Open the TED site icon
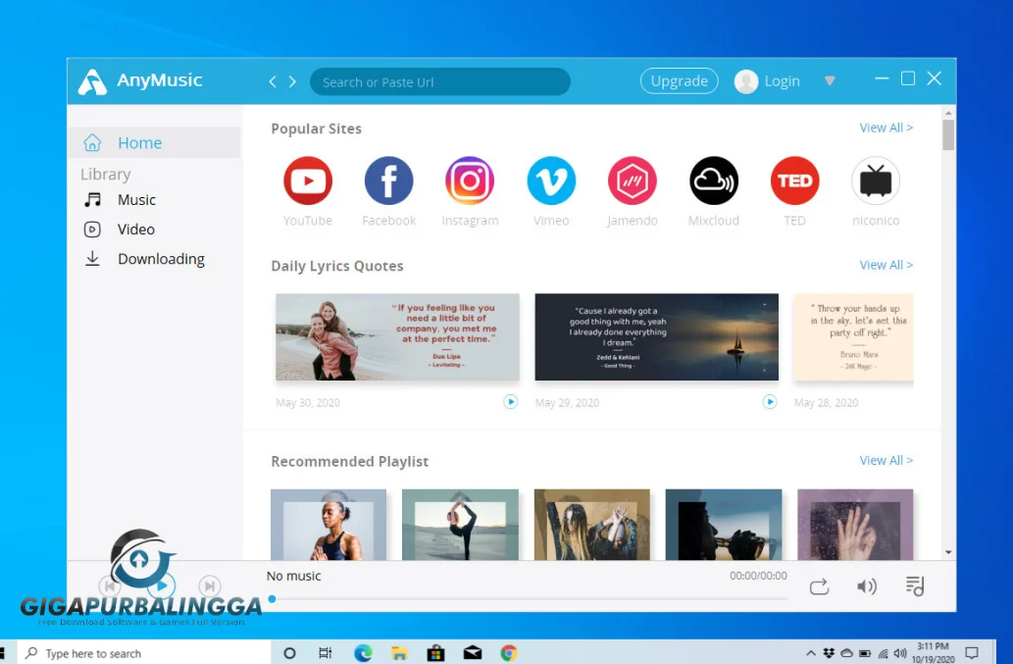This screenshot has height=664, width=1013. [x=794, y=180]
